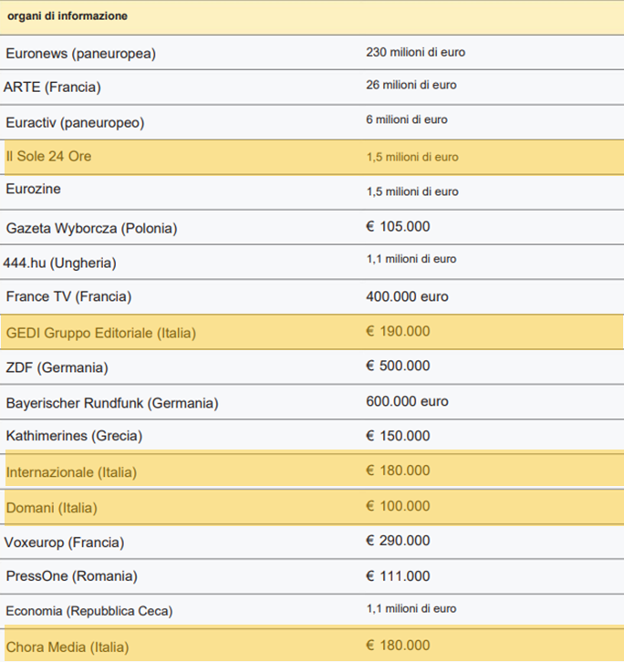Click the amount '€ 500.000'
The width and height of the screenshot is (624, 662).
point(398,366)
